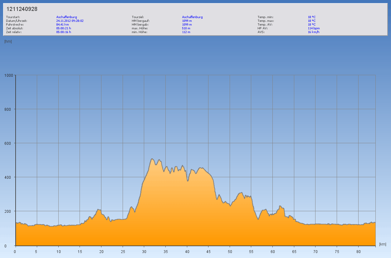
Task: Click the HM bergauf label
Action: pyautogui.click(x=141, y=21)
